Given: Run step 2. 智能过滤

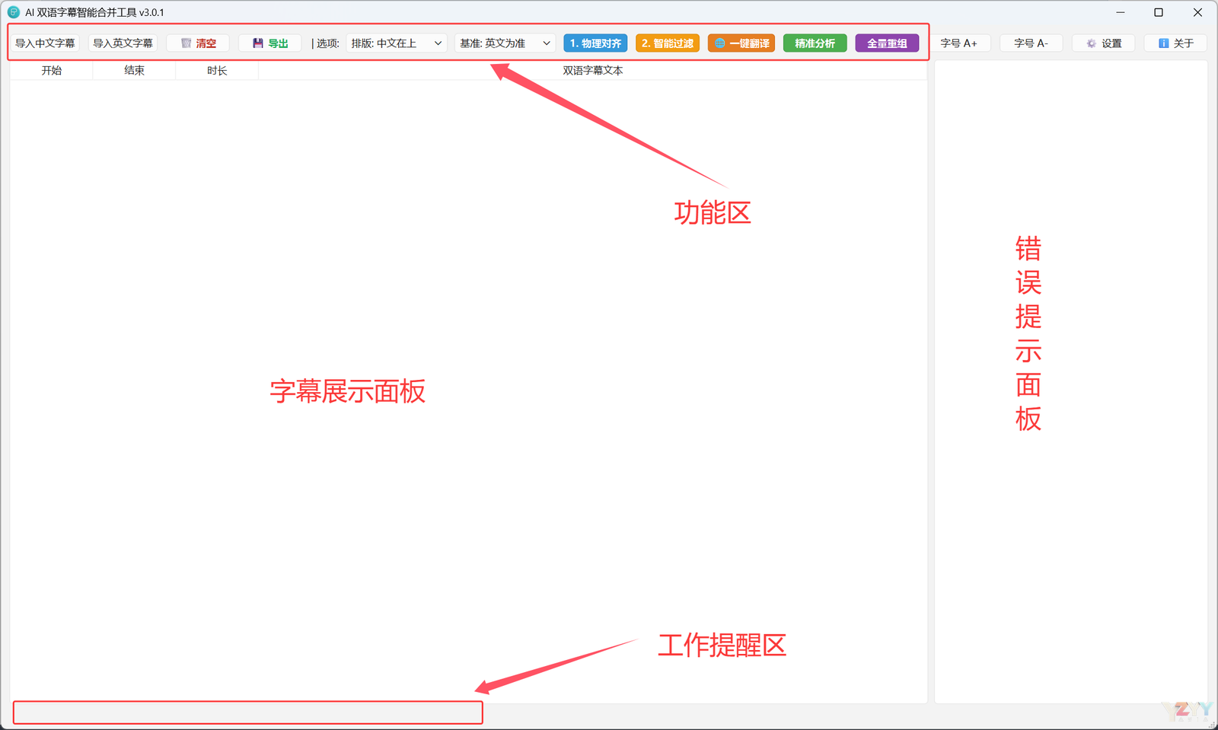Looking at the screenshot, I should click(x=667, y=43).
